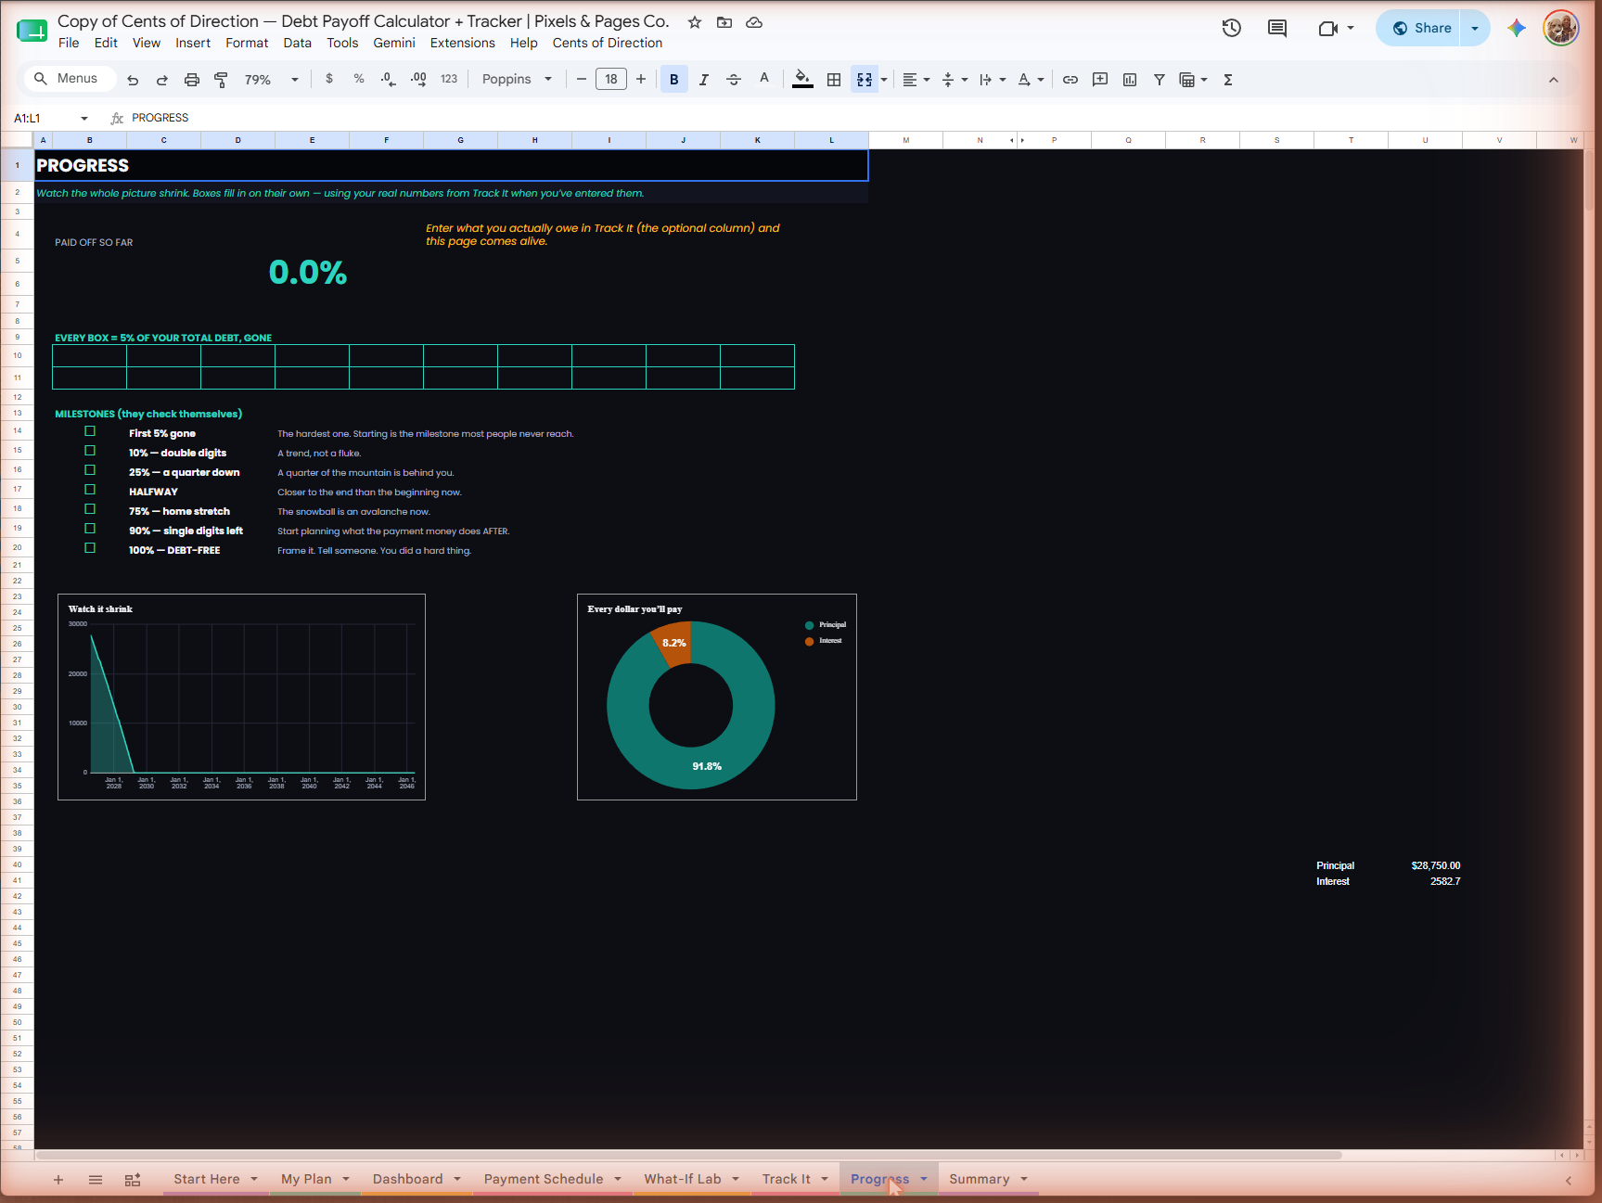This screenshot has height=1203, width=1602.
Task: Click the formula bar content
Action: 160,118
